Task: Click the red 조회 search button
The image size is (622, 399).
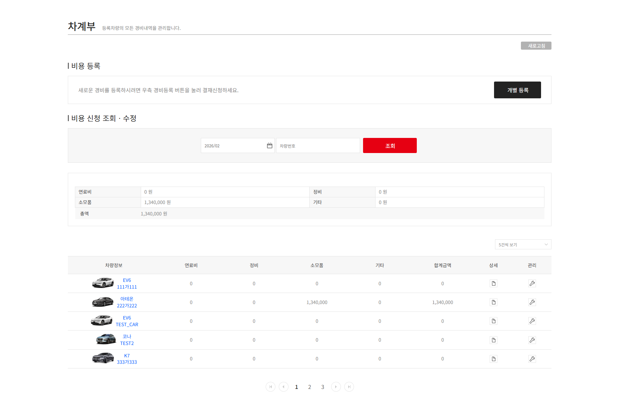Action: coord(390,146)
